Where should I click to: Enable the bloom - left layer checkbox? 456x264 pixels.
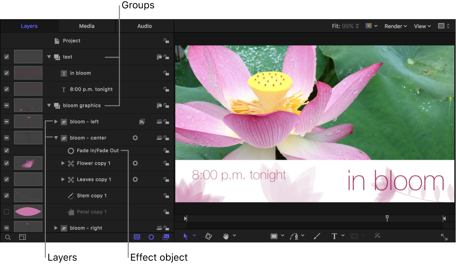[x=6, y=121]
